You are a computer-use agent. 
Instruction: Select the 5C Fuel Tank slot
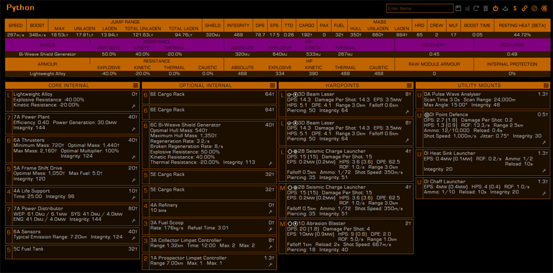click(x=72, y=253)
